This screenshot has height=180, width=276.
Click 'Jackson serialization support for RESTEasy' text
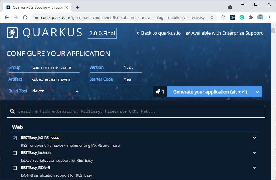(57, 160)
